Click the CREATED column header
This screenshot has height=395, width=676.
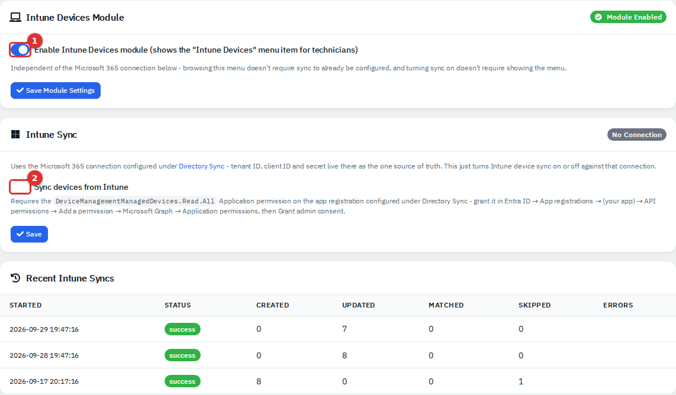pyautogui.click(x=272, y=305)
